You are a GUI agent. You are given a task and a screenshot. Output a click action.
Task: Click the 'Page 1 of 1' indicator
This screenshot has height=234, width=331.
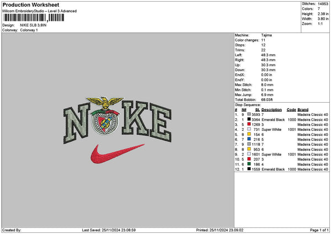point(319,230)
